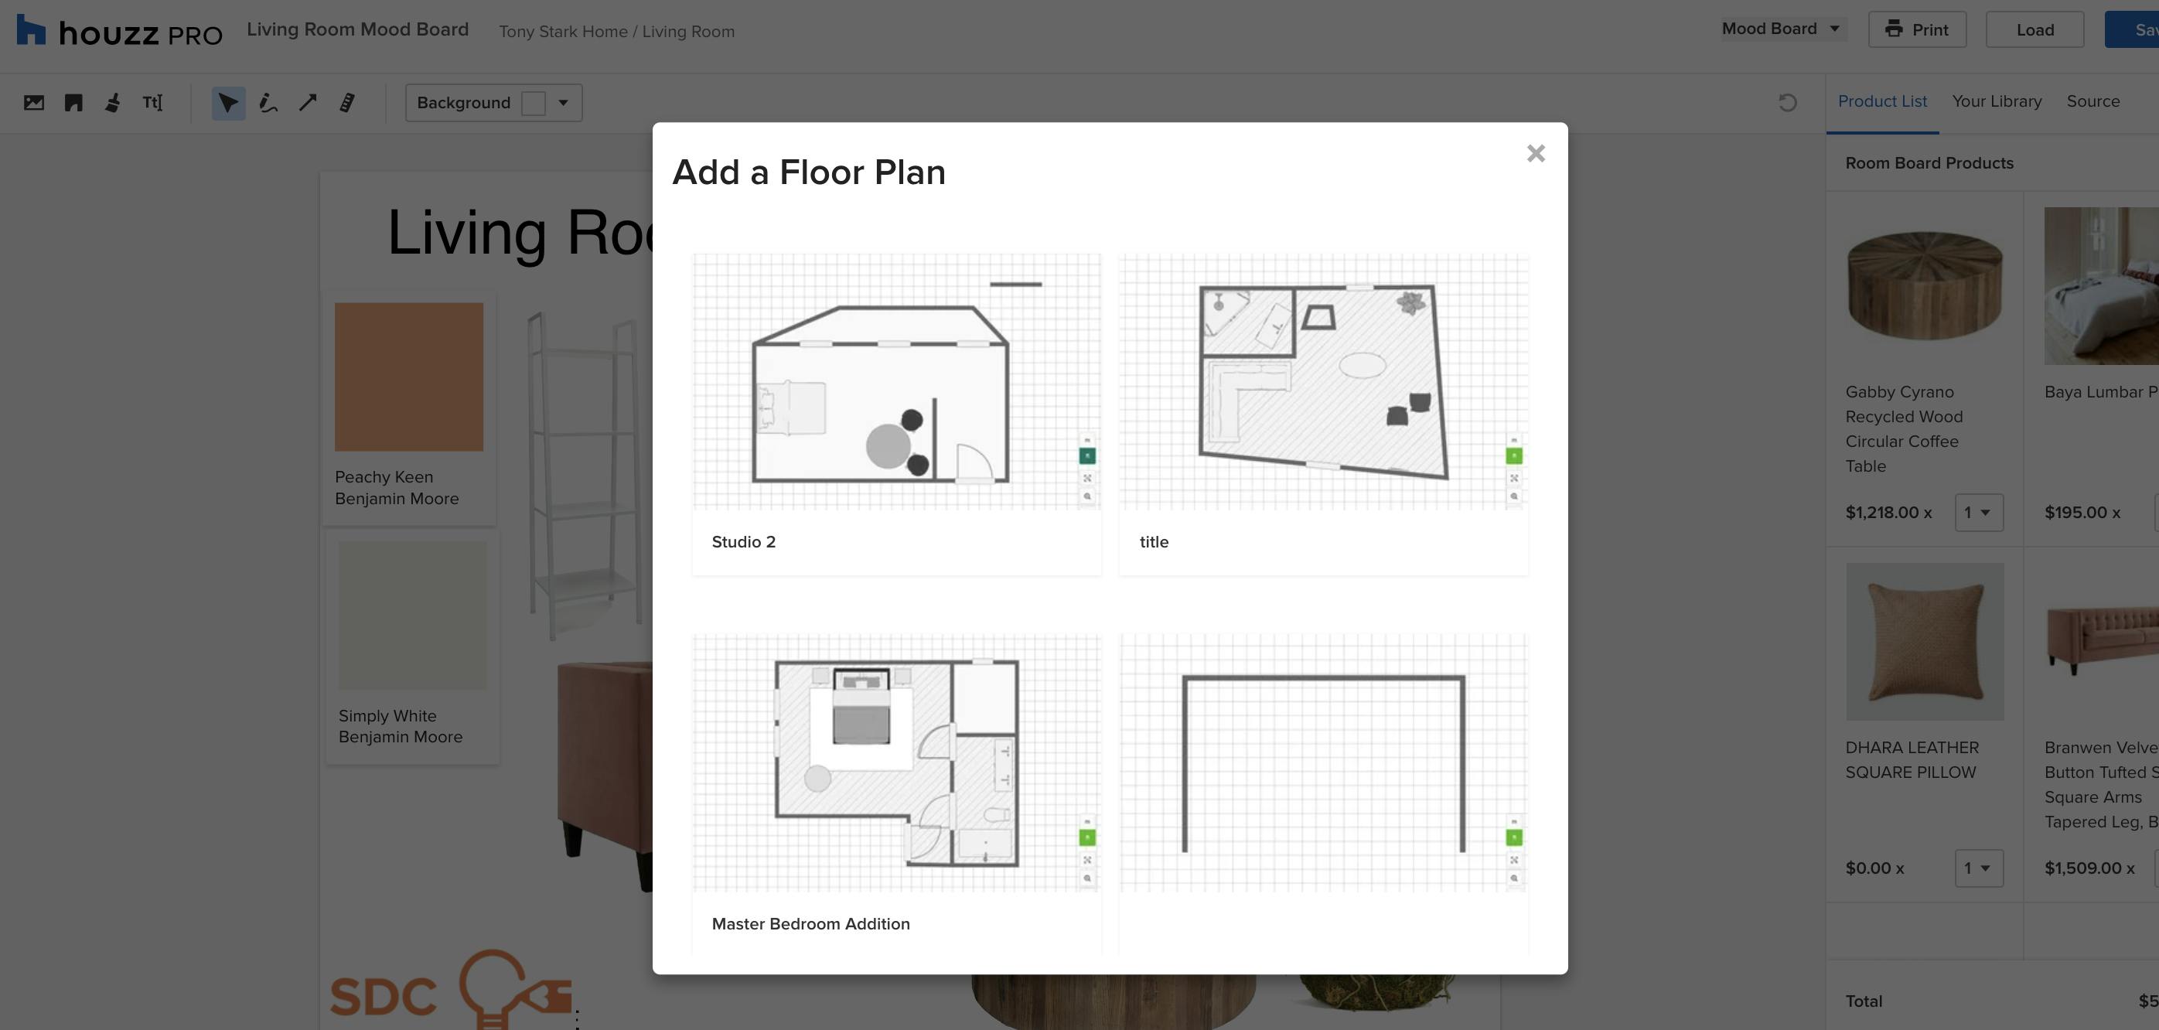The width and height of the screenshot is (2159, 1030).
Task: Click the Master Bedroom Addition label
Action: (x=810, y=923)
